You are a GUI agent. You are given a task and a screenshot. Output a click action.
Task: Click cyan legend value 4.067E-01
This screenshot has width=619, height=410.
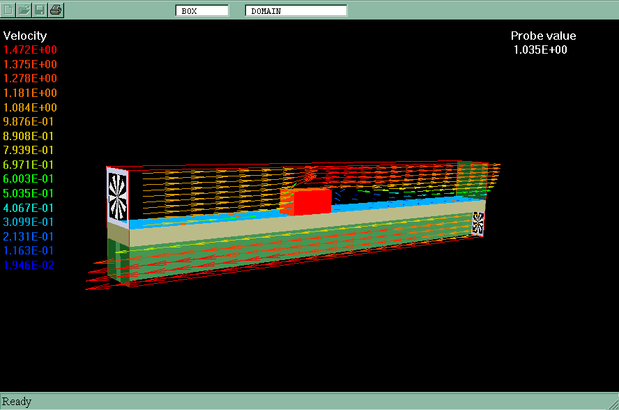pos(31,208)
